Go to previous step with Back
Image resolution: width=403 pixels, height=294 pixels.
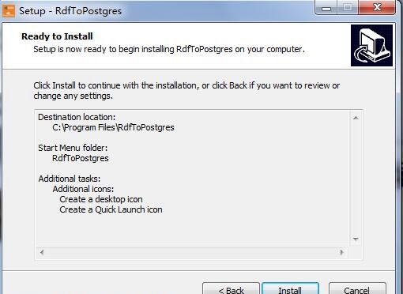[x=231, y=288]
